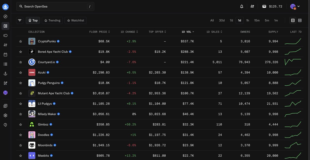Image resolution: width=310 pixels, height=160 pixels.
Task: Star CryptoPunks for watchlist
Action: (x=21, y=41)
